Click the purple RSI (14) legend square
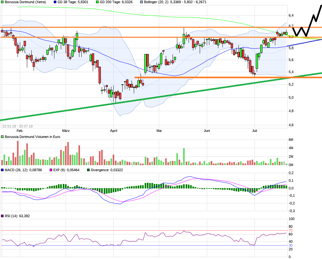 tap(3, 216)
